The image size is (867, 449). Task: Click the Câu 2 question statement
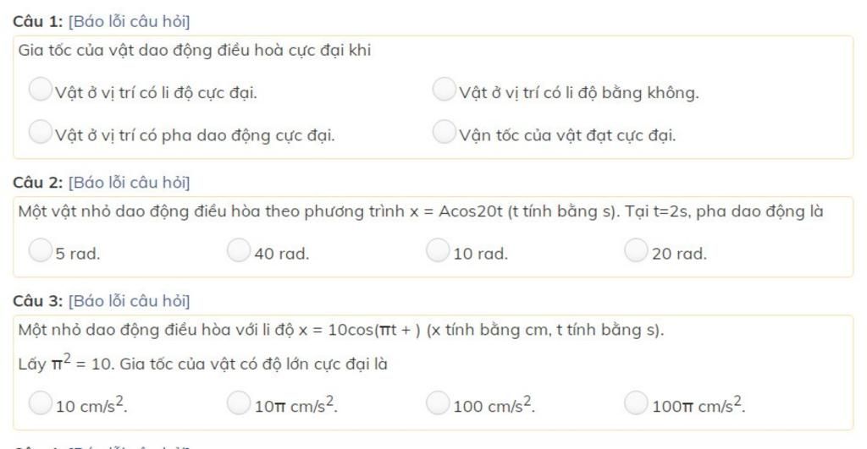(x=421, y=211)
